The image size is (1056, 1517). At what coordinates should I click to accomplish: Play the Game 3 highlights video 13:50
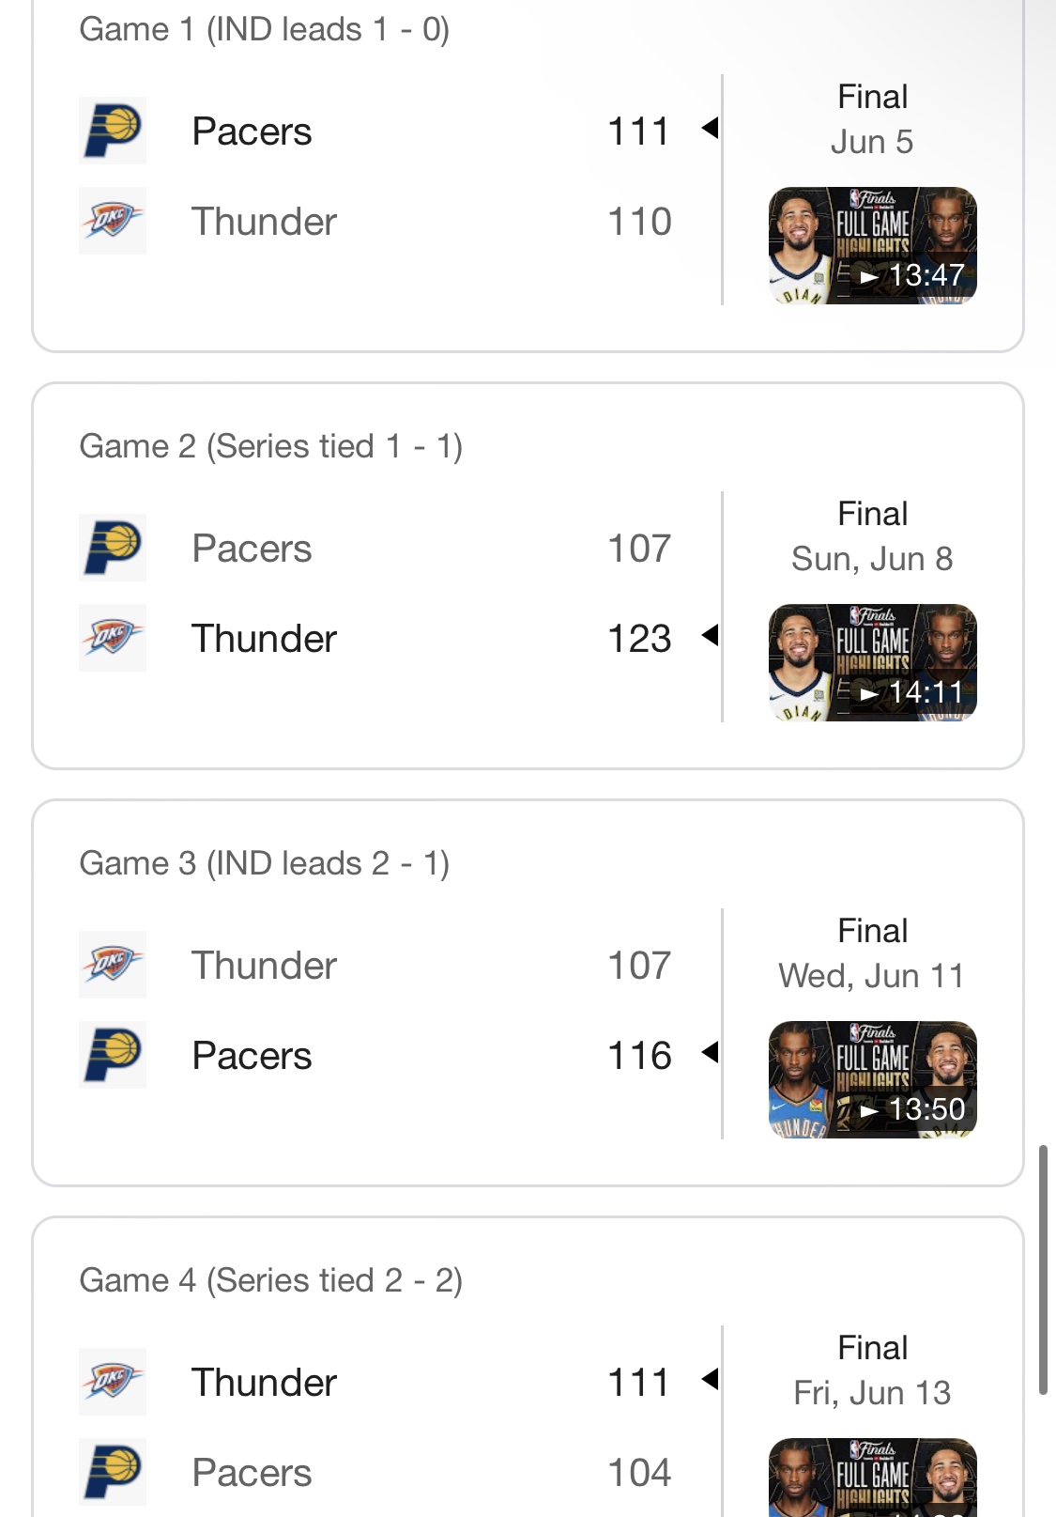click(873, 1080)
